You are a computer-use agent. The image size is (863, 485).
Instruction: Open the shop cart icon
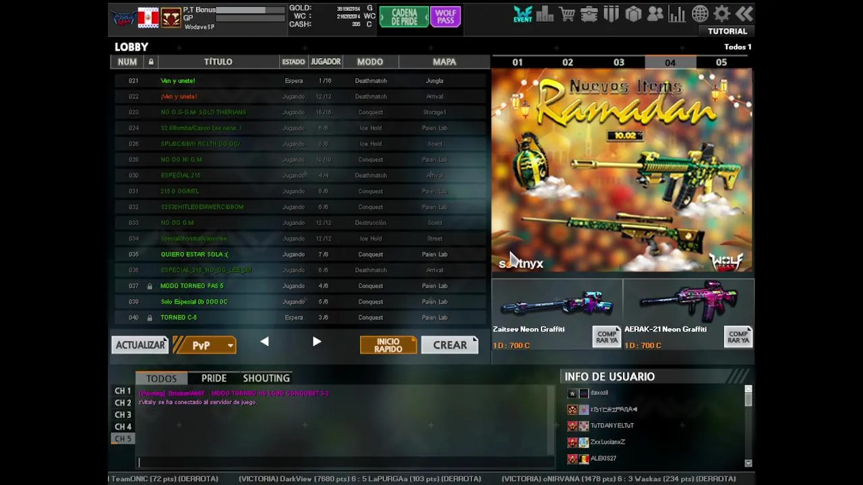pos(567,14)
